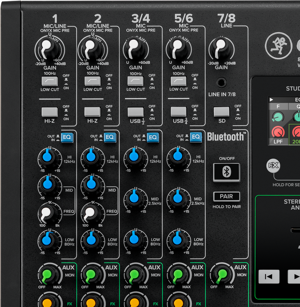
Task: Switch on channel 5/6 EQ button
Action: (x=196, y=137)
